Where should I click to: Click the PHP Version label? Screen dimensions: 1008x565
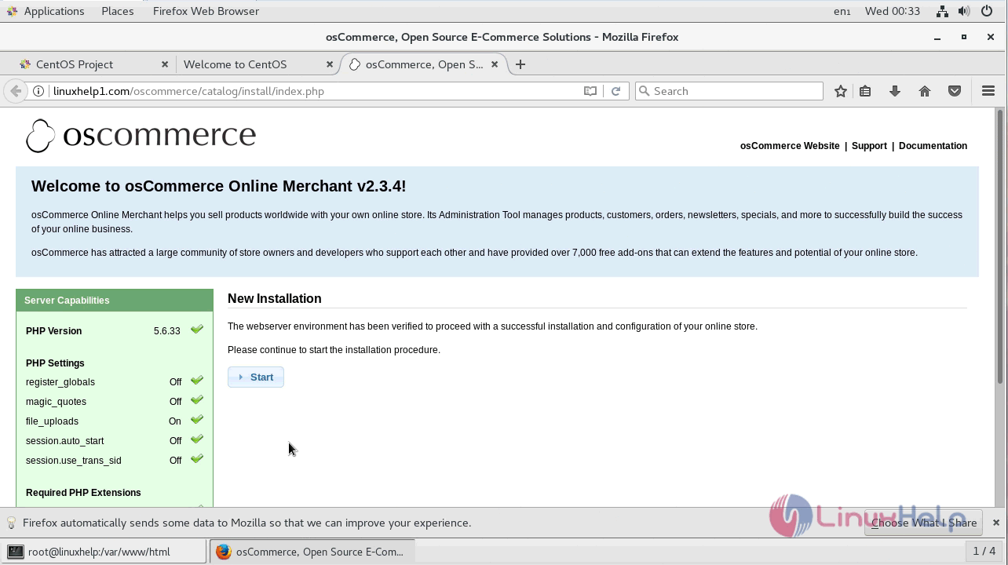click(53, 331)
